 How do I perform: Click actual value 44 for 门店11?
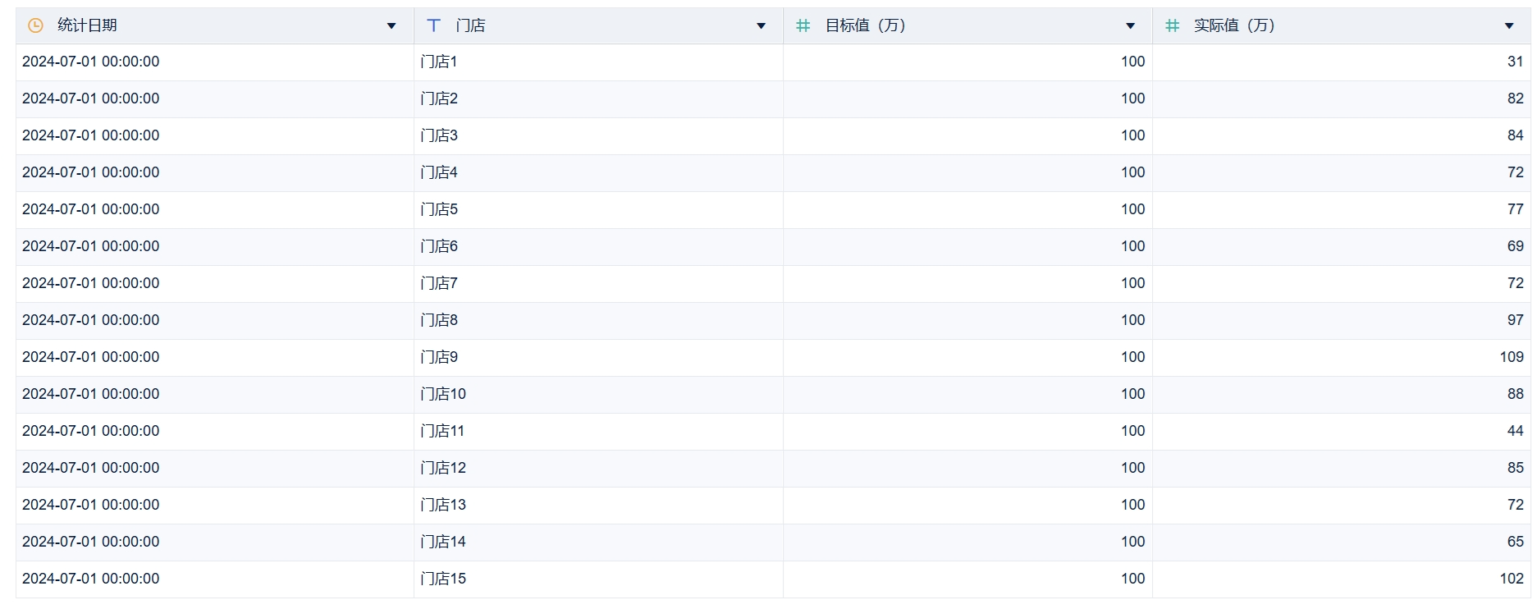pyautogui.click(x=1515, y=431)
